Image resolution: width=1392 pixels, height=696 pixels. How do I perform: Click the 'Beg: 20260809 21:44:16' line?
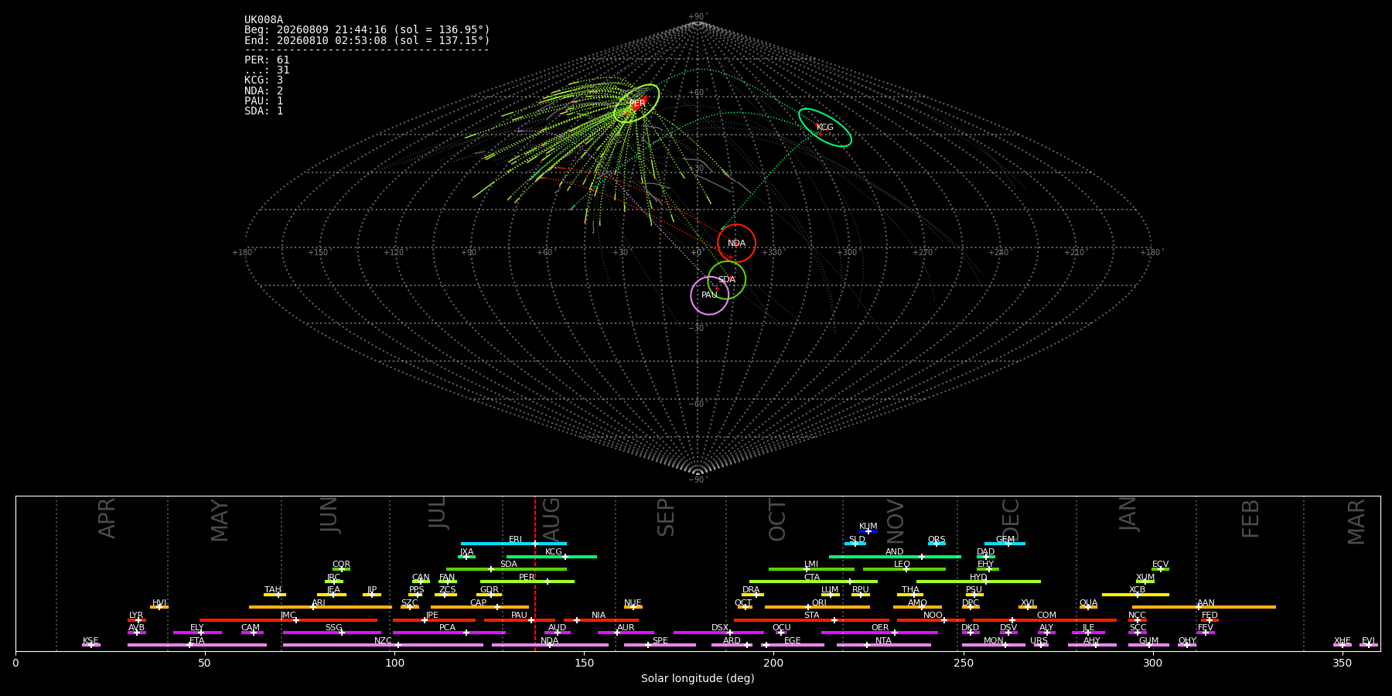pyautogui.click(x=367, y=30)
